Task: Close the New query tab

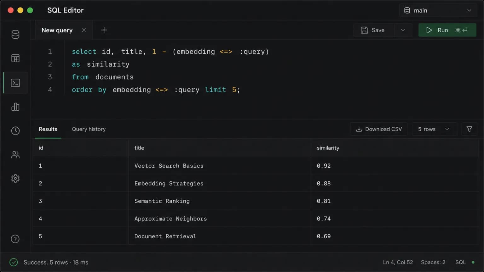Action: click(84, 30)
